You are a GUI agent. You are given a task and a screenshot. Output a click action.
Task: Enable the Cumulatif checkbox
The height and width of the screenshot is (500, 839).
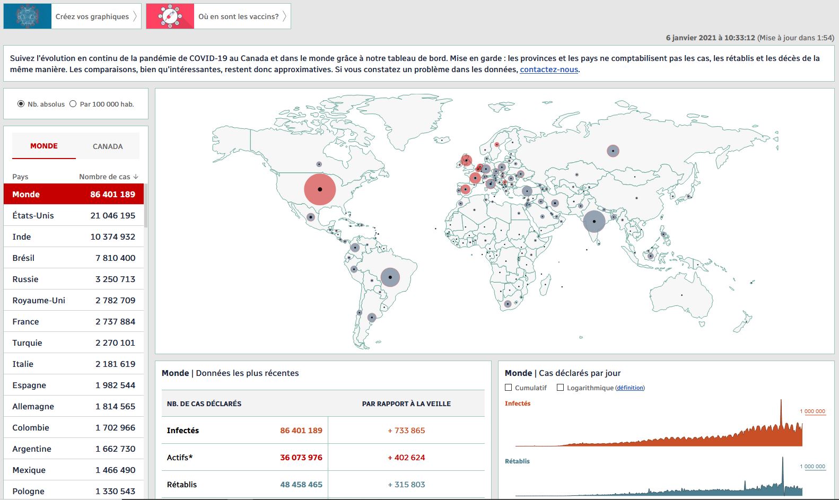pyautogui.click(x=509, y=388)
